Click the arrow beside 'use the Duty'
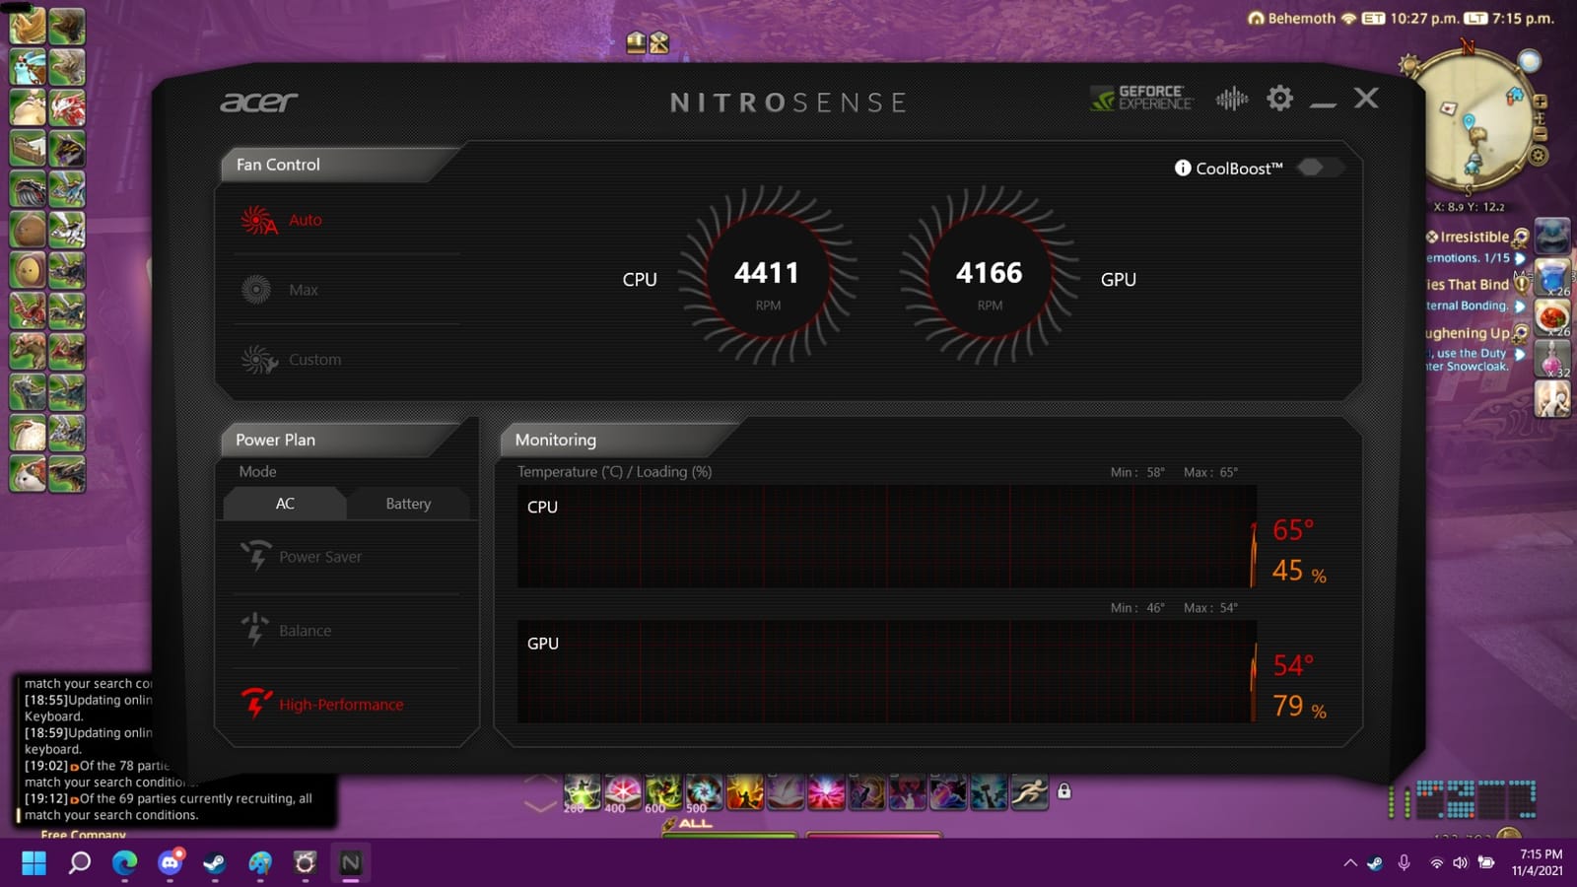The image size is (1577, 887). [1520, 354]
